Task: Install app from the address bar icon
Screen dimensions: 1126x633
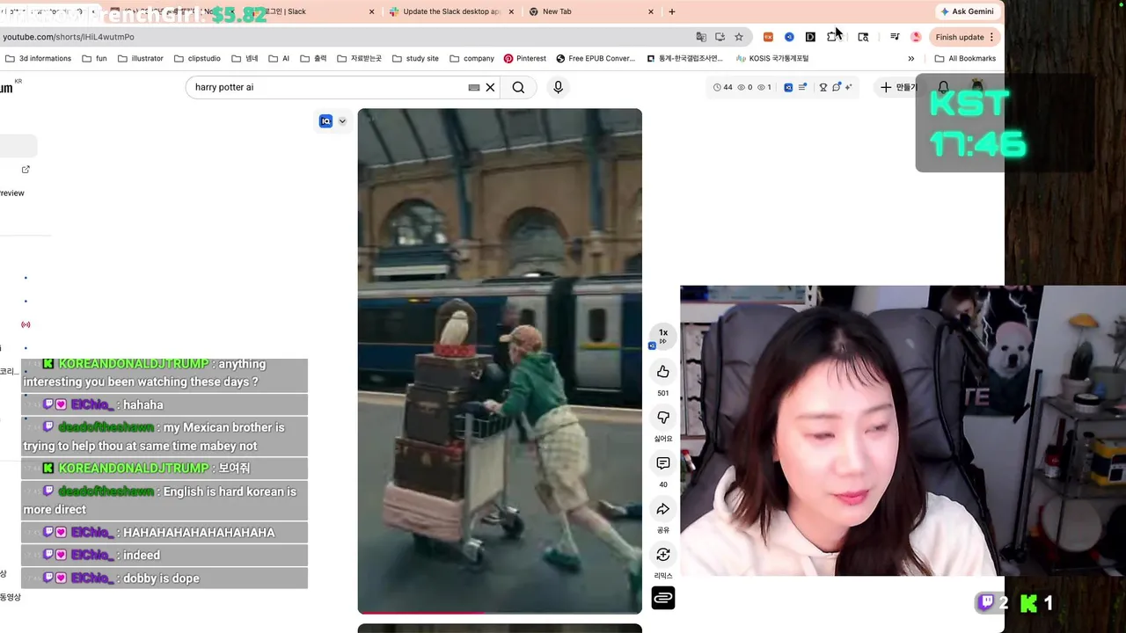Action: pos(720,37)
